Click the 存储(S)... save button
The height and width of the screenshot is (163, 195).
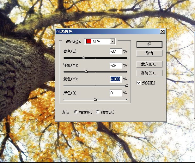pyautogui.click(x=149, y=73)
